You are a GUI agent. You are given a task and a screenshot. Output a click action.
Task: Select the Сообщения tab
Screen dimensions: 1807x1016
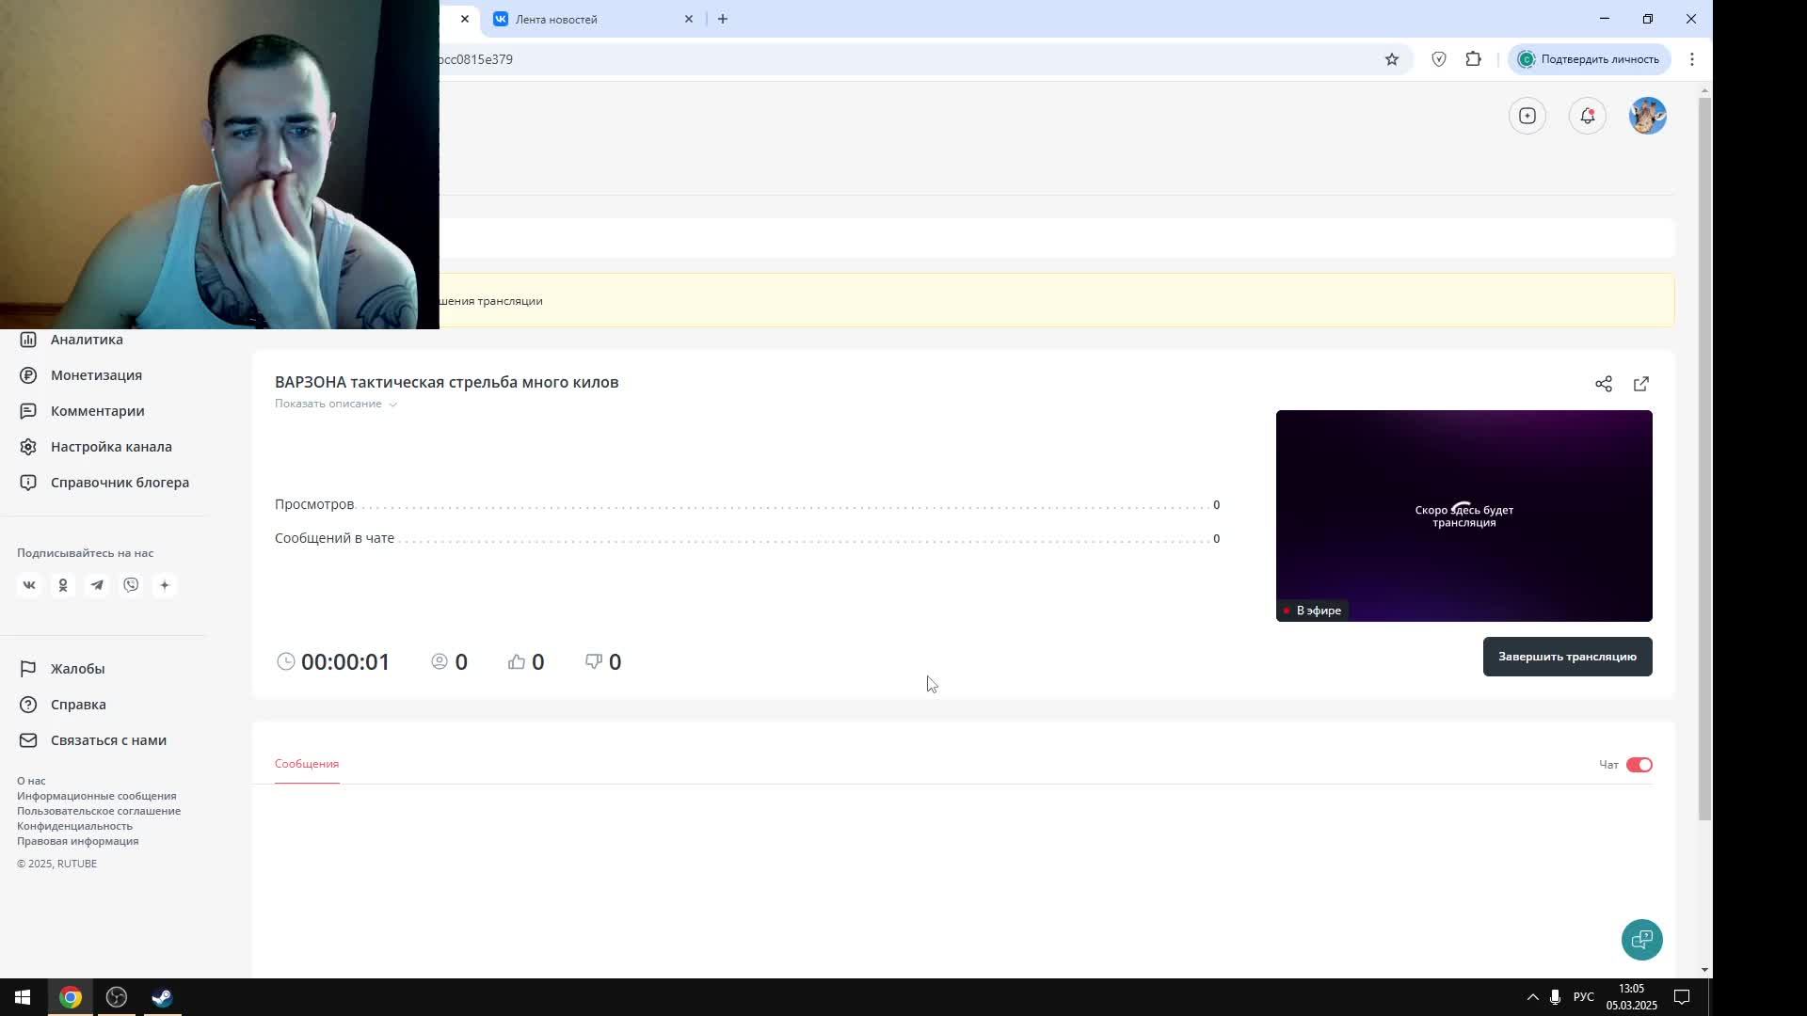[307, 764]
